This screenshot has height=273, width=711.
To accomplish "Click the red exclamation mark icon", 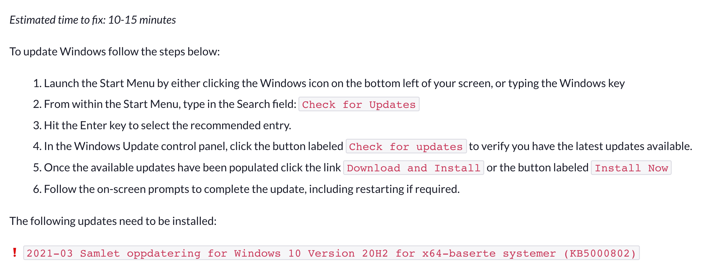I will (x=15, y=252).
